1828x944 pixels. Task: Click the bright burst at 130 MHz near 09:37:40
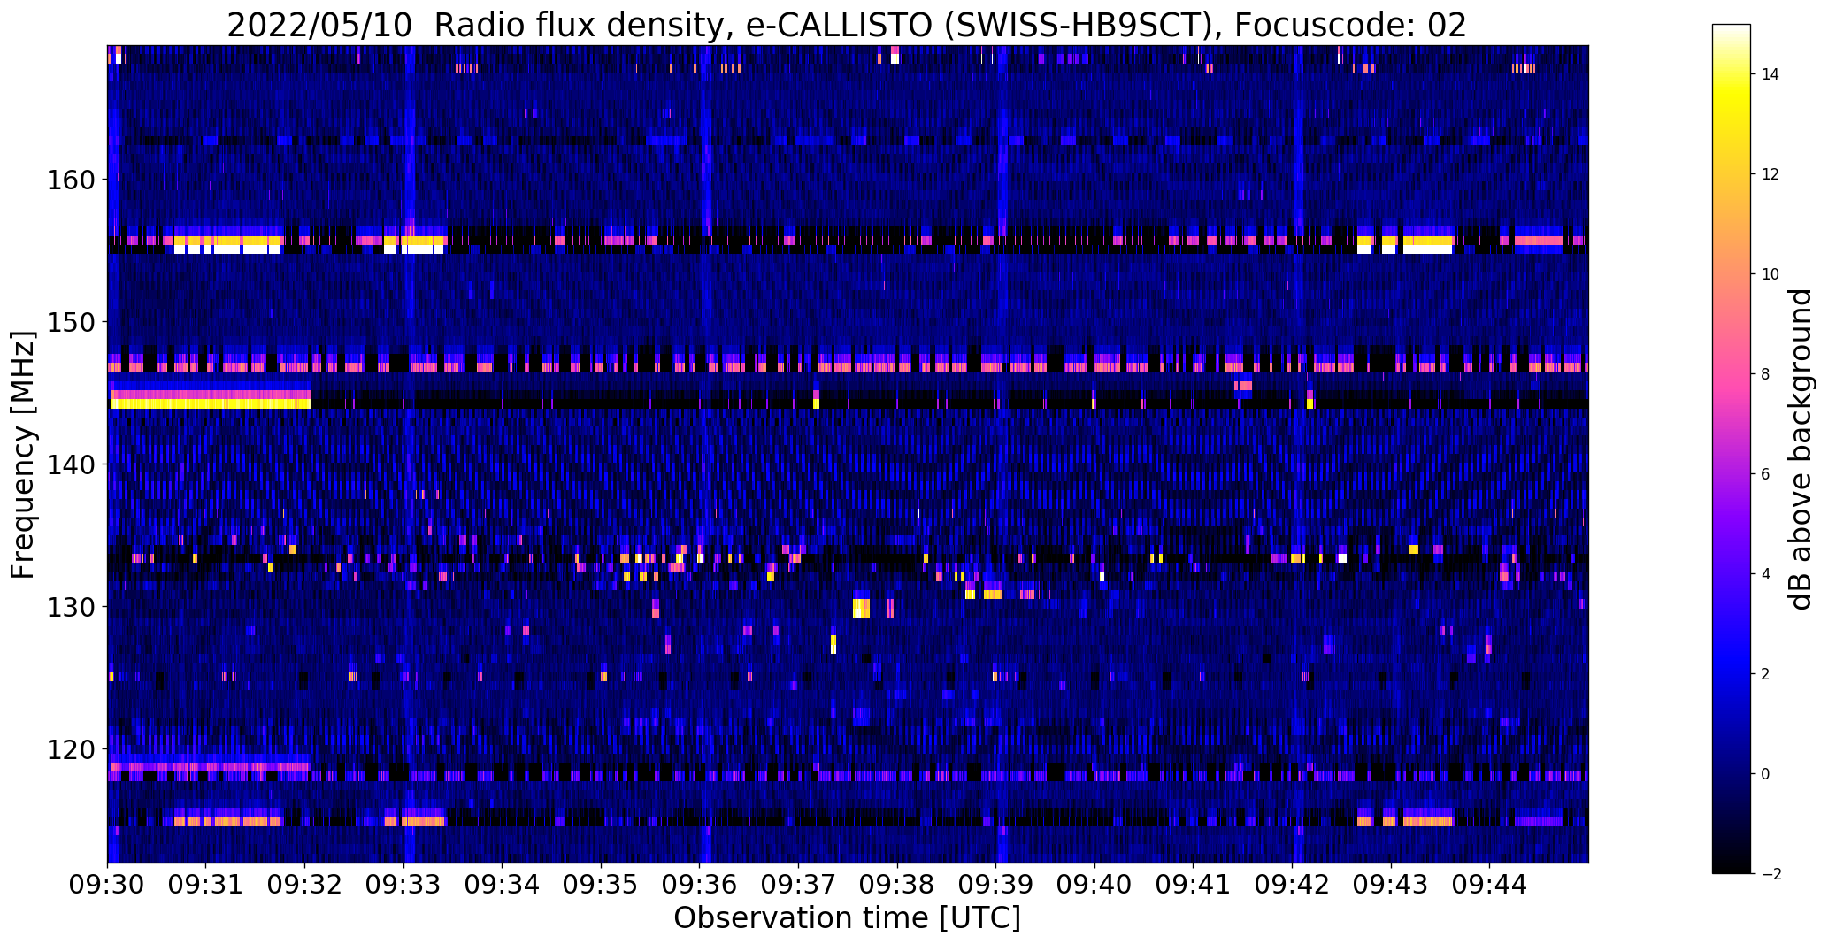coord(861,608)
